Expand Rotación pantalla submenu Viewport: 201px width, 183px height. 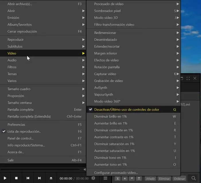pos(134,67)
